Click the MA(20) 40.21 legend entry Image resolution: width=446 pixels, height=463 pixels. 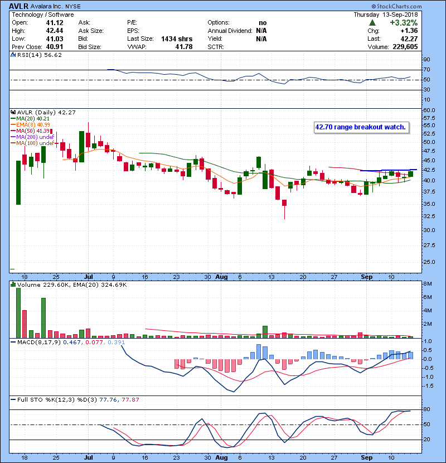pyautogui.click(x=30, y=119)
